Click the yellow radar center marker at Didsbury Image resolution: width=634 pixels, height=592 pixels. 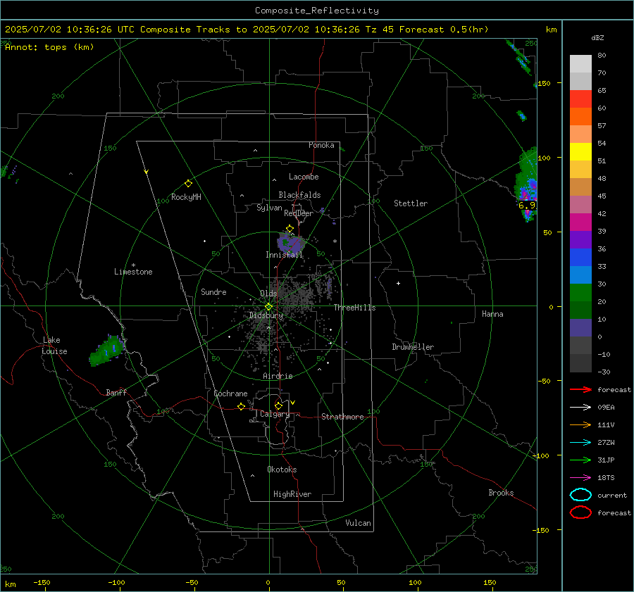(x=268, y=307)
